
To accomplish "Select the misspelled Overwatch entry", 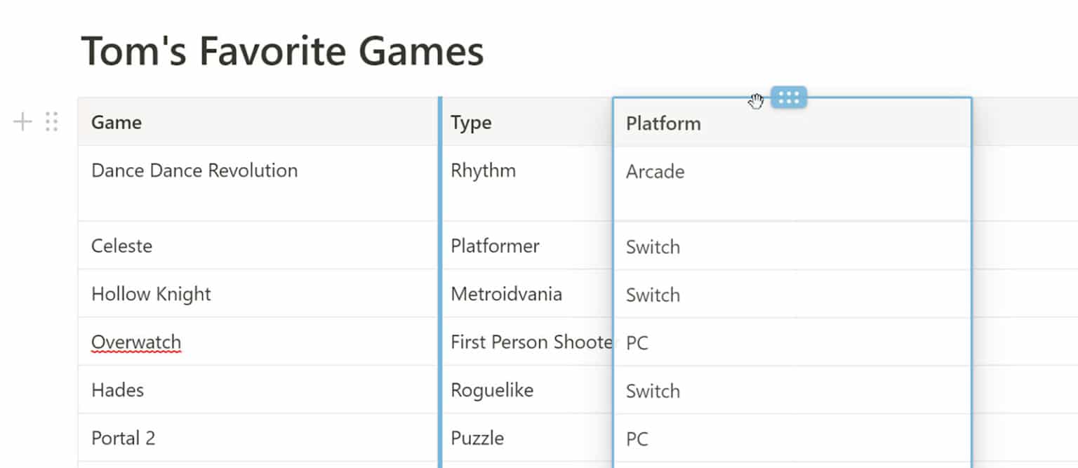I will [135, 342].
